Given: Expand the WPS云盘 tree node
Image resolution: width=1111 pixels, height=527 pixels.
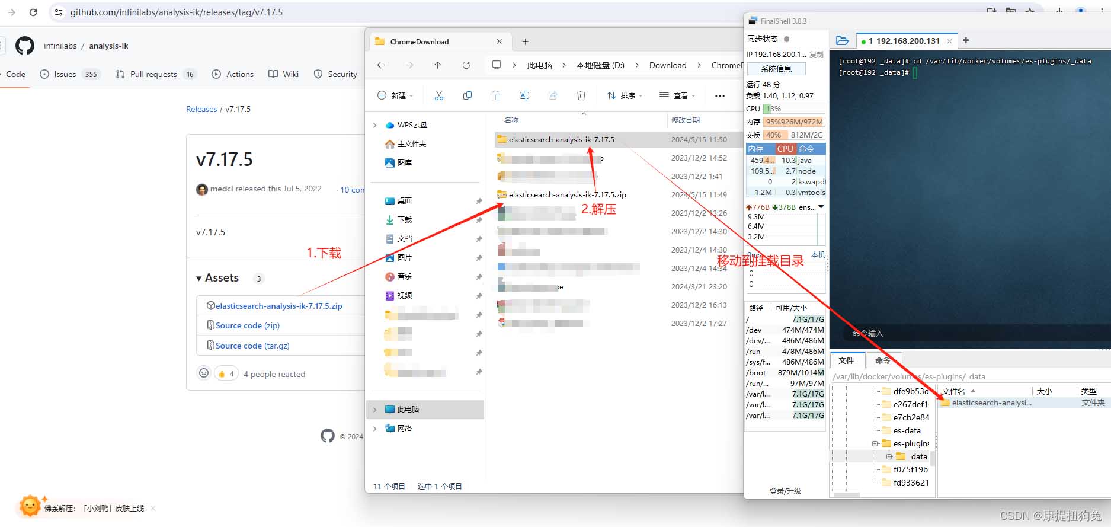Looking at the screenshot, I should [374, 125].
